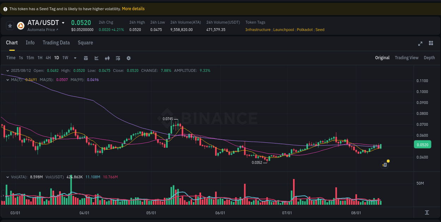Open the Launchpool token tag
The height and width of the screenshot is (222, 441).
click(x=284, y=30)
